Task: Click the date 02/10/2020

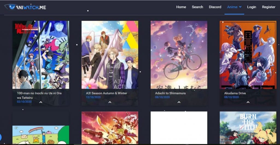Action: [24, 101]
